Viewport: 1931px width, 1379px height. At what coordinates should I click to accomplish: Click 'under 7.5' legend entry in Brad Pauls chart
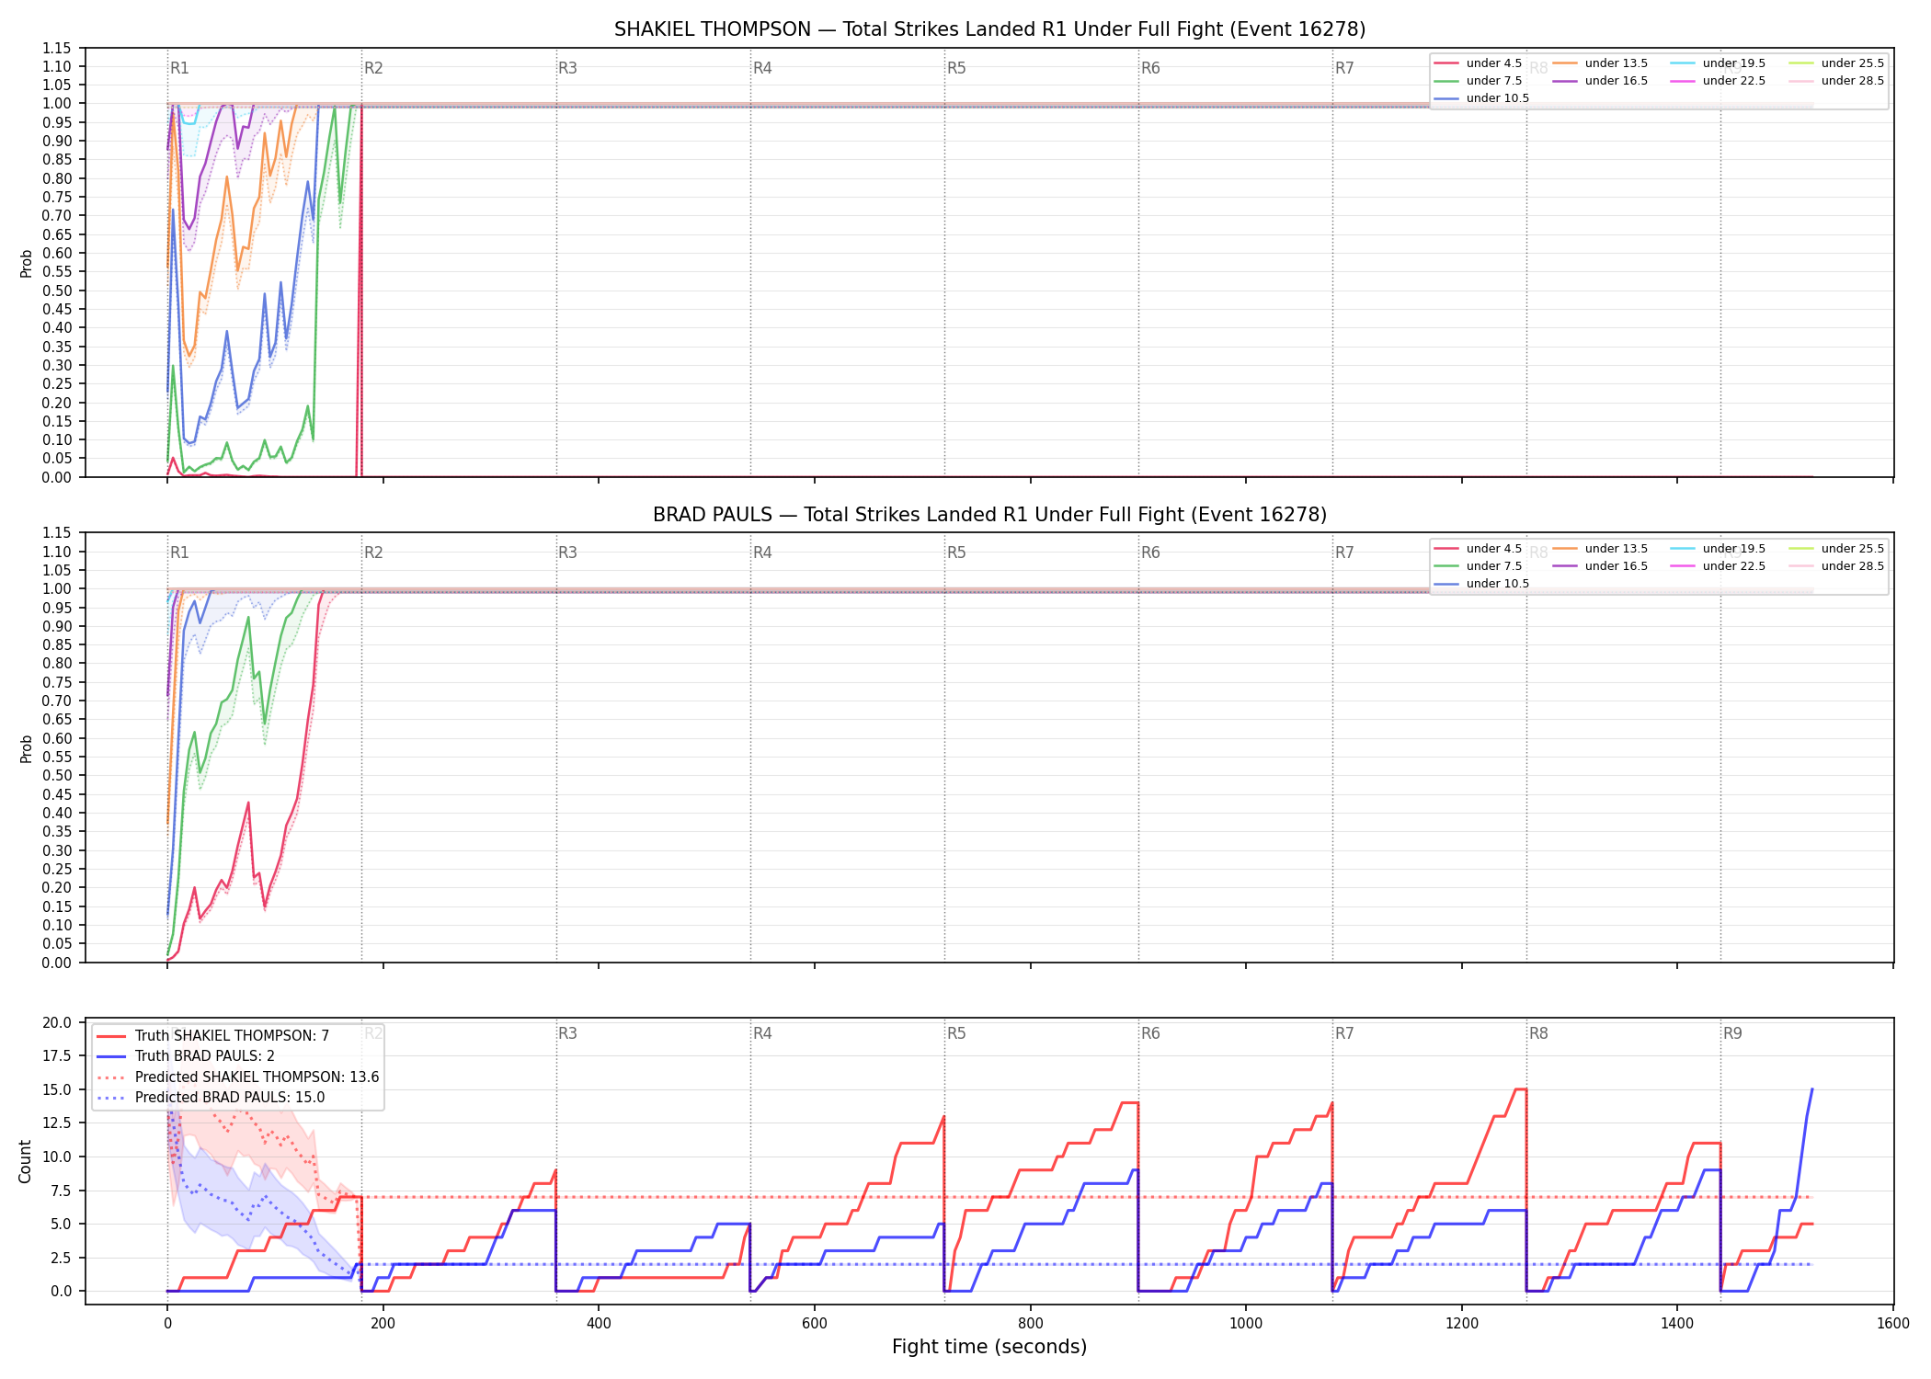tap(1478, 566)
